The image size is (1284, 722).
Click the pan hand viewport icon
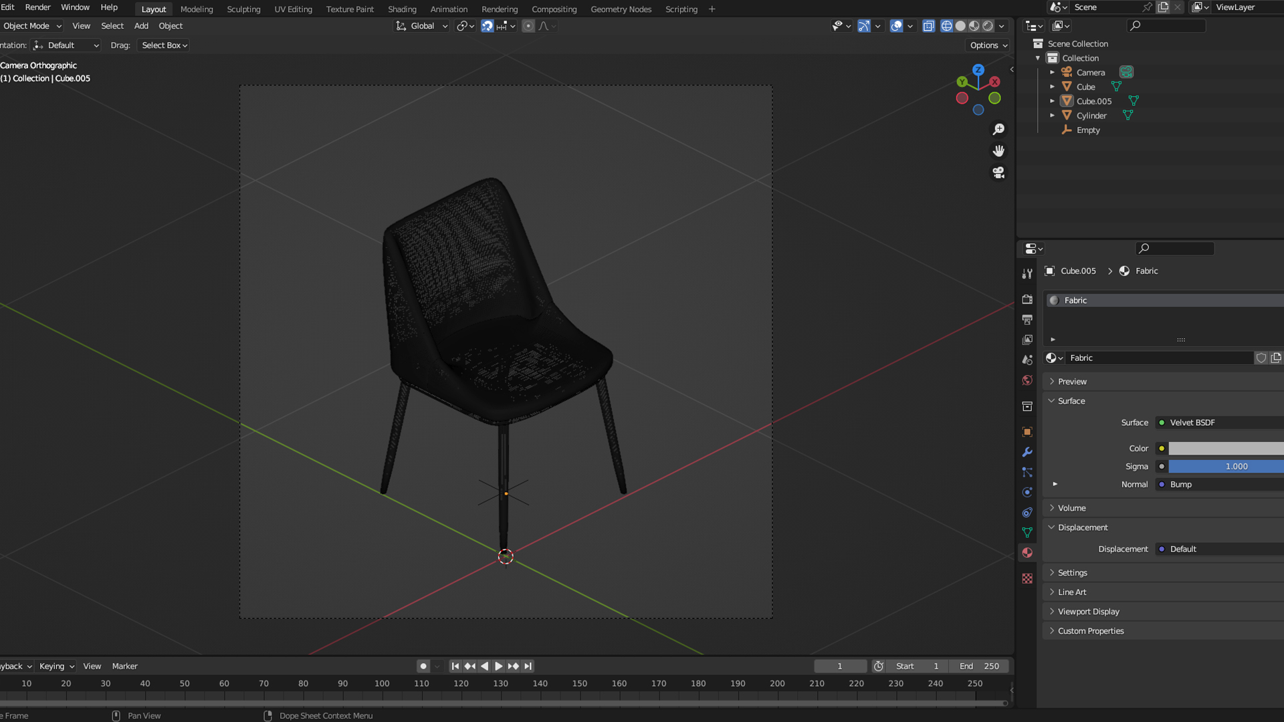(998, 151)
